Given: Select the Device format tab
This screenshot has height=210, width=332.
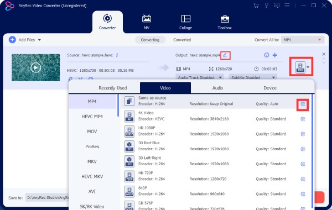Looking at the screenshot, I should coord(270,88).
